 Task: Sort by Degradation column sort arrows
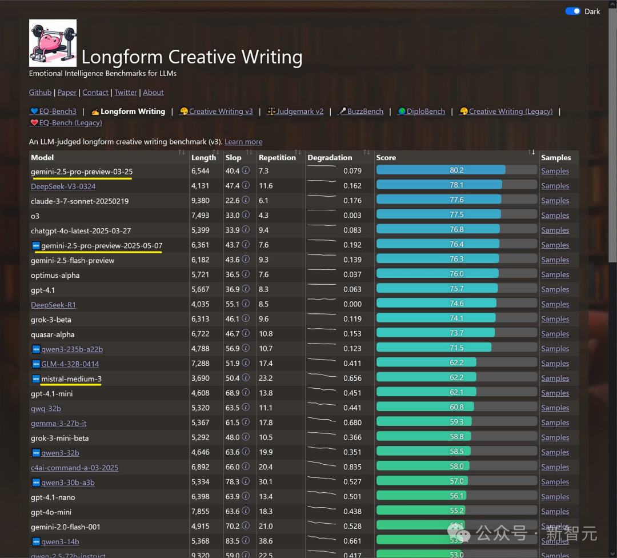point(367,153)
